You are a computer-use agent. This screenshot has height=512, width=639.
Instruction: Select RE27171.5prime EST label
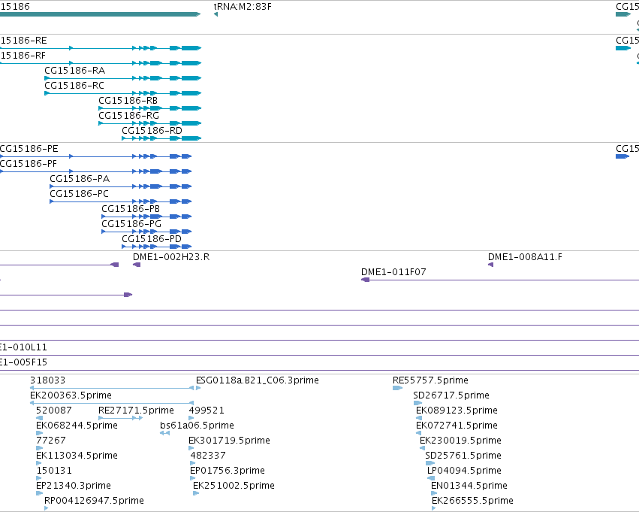(136, 411)
